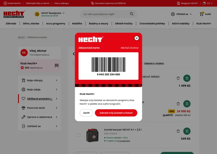Open Magazín HECHT icon link
Screen dimensions: 217x154
[178, 3]
